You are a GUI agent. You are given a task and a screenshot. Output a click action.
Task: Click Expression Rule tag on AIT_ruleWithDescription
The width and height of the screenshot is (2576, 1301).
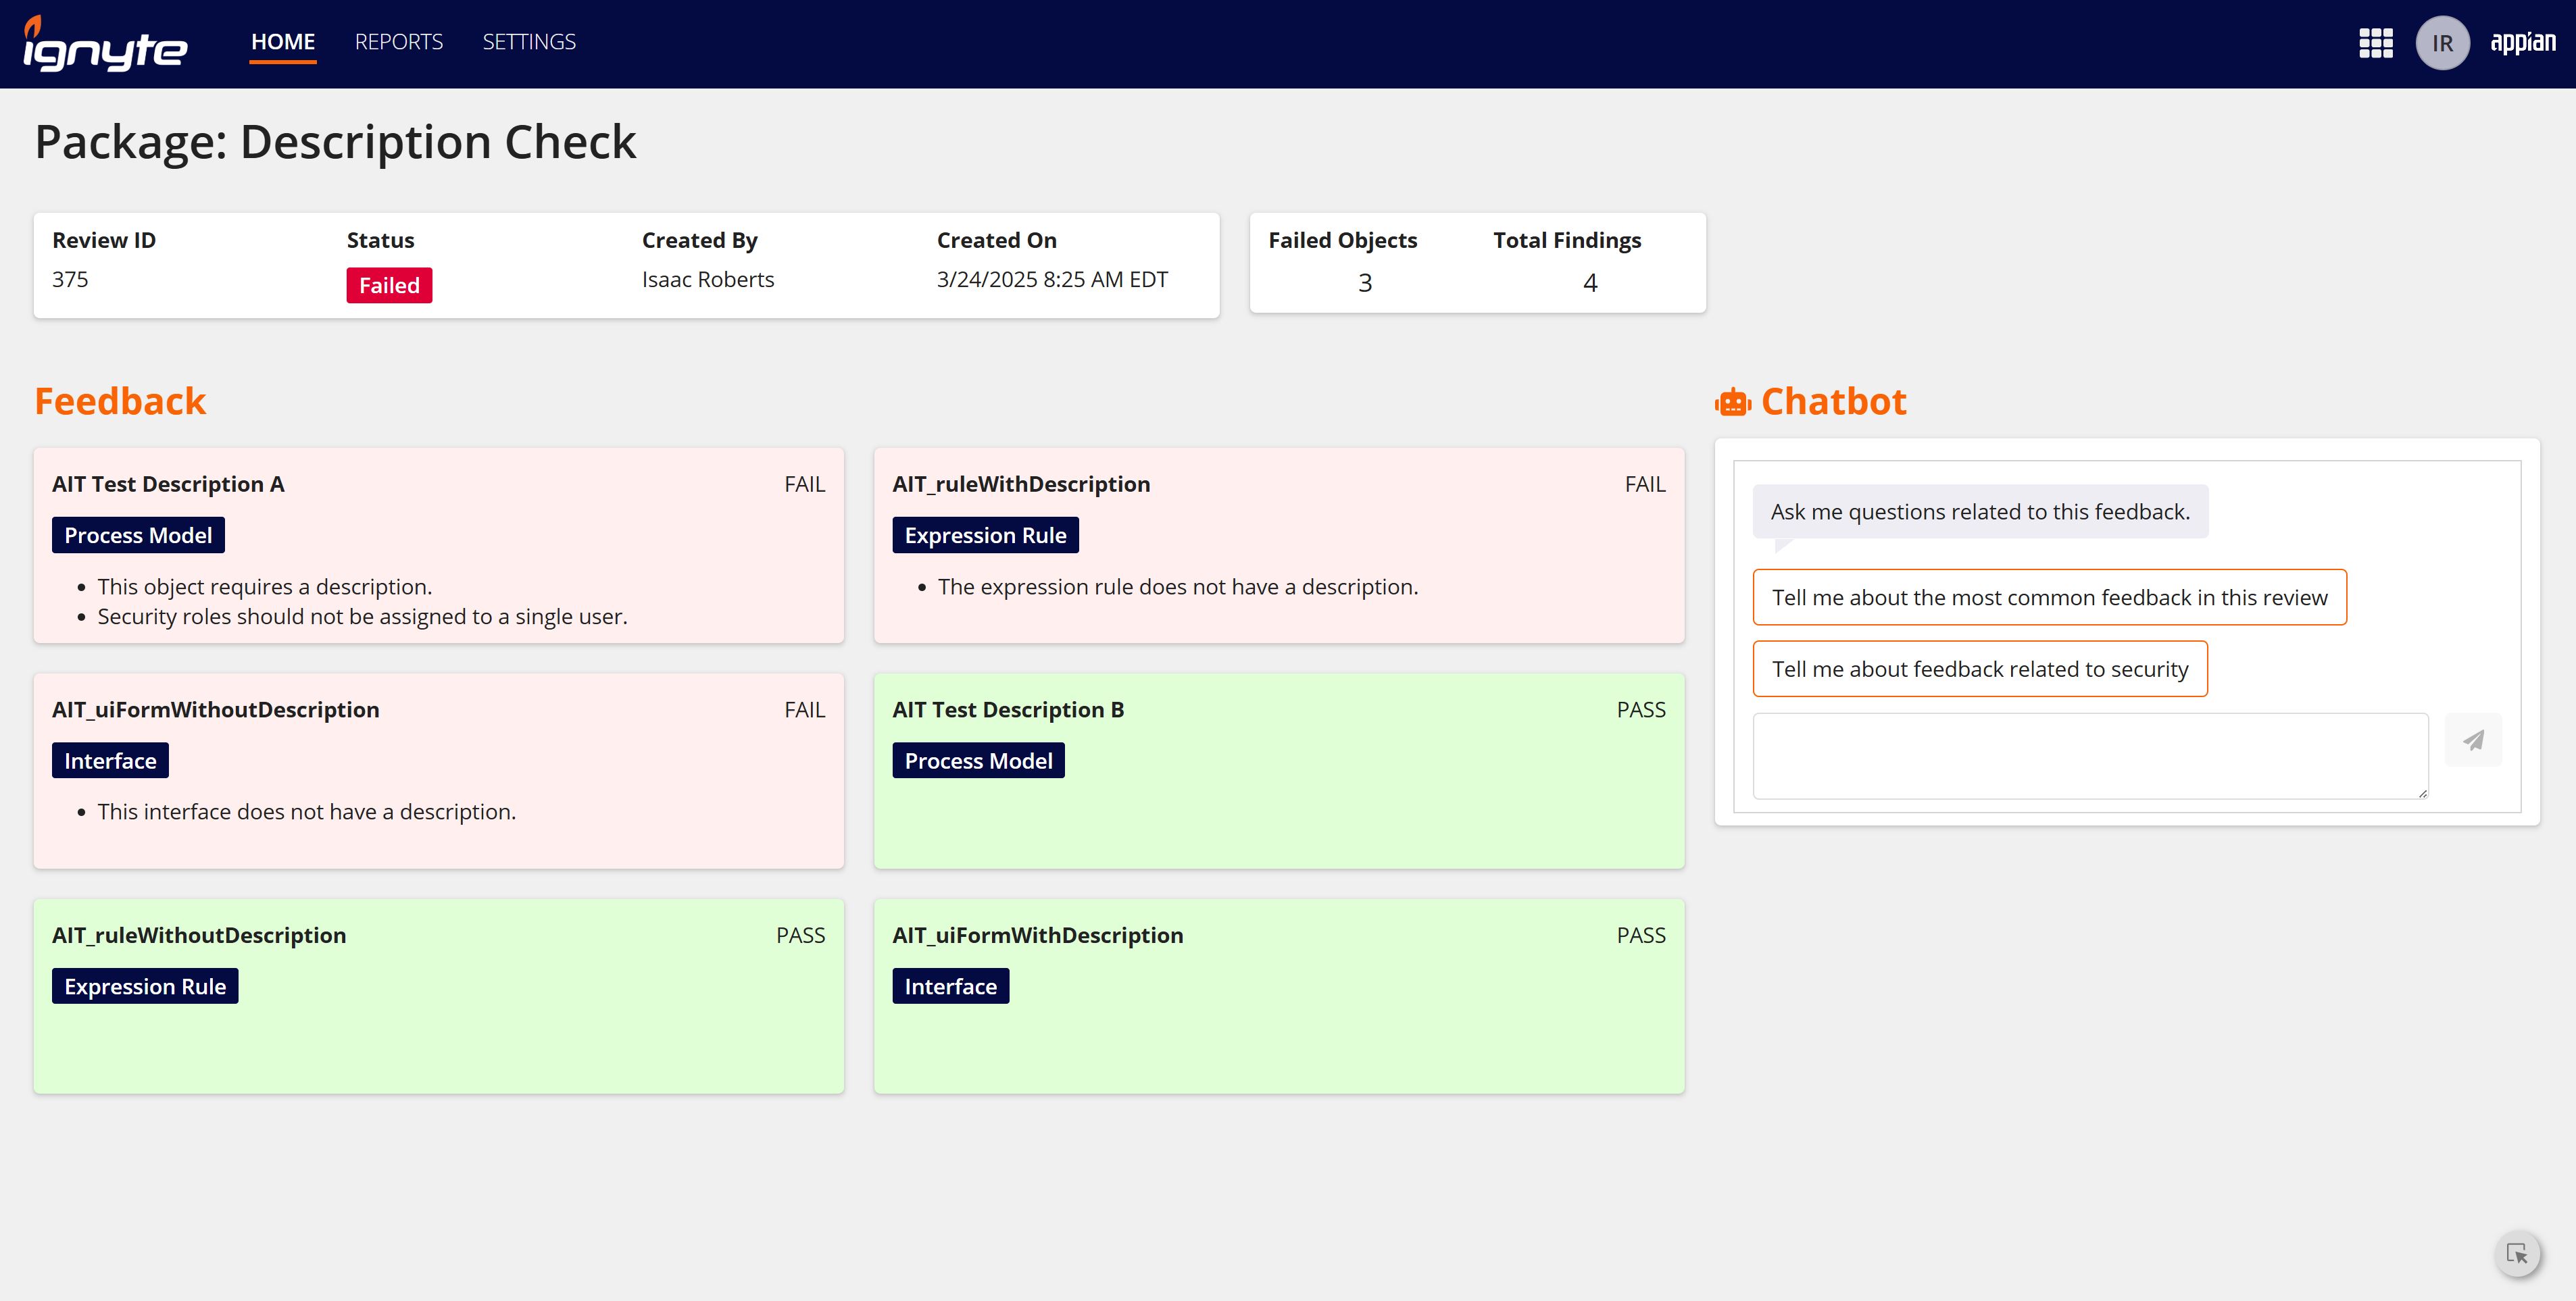point(985,534)
